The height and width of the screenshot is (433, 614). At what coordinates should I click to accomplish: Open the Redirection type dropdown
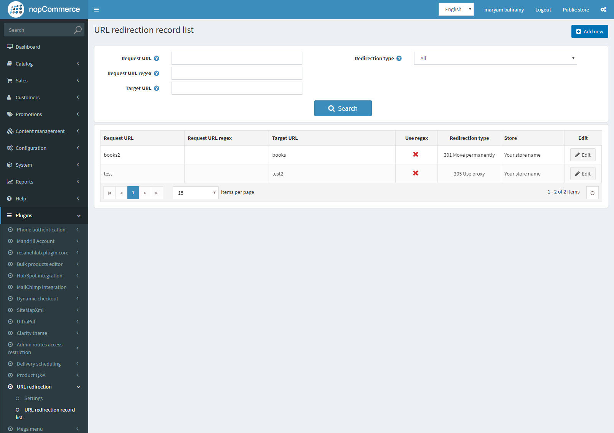coord(495,58)
